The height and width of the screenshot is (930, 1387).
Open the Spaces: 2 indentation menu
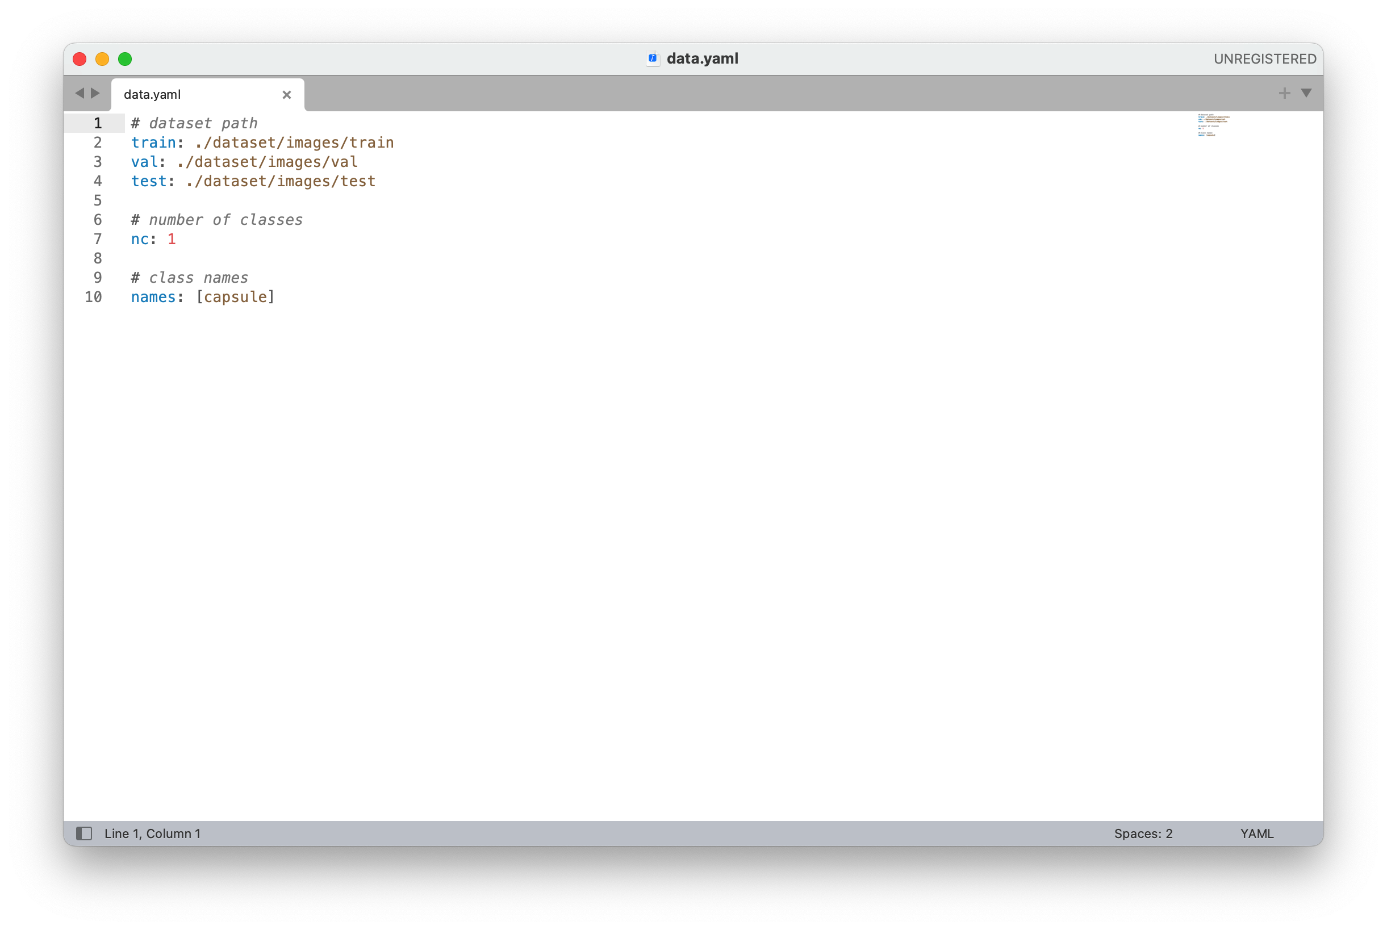pyautogui.click(x=1143, y=833)
